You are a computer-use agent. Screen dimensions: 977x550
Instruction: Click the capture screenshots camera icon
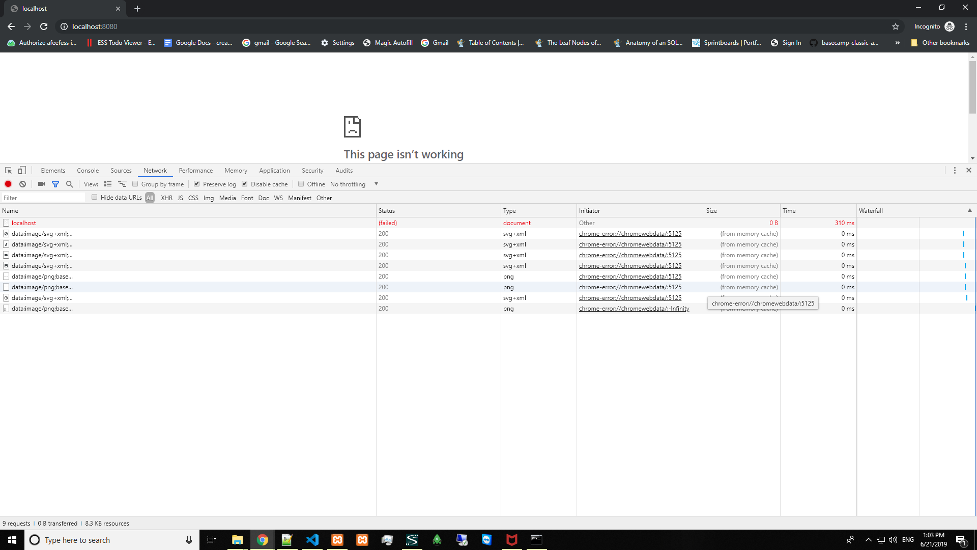[x=41, y=184]
